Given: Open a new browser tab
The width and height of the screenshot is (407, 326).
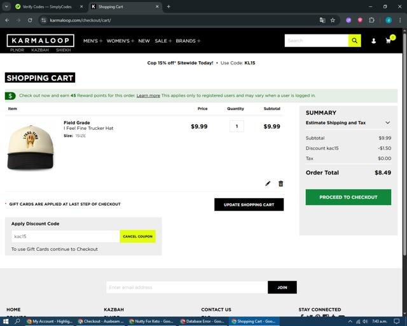Looking at the screenshot, I should click(169, 6).
